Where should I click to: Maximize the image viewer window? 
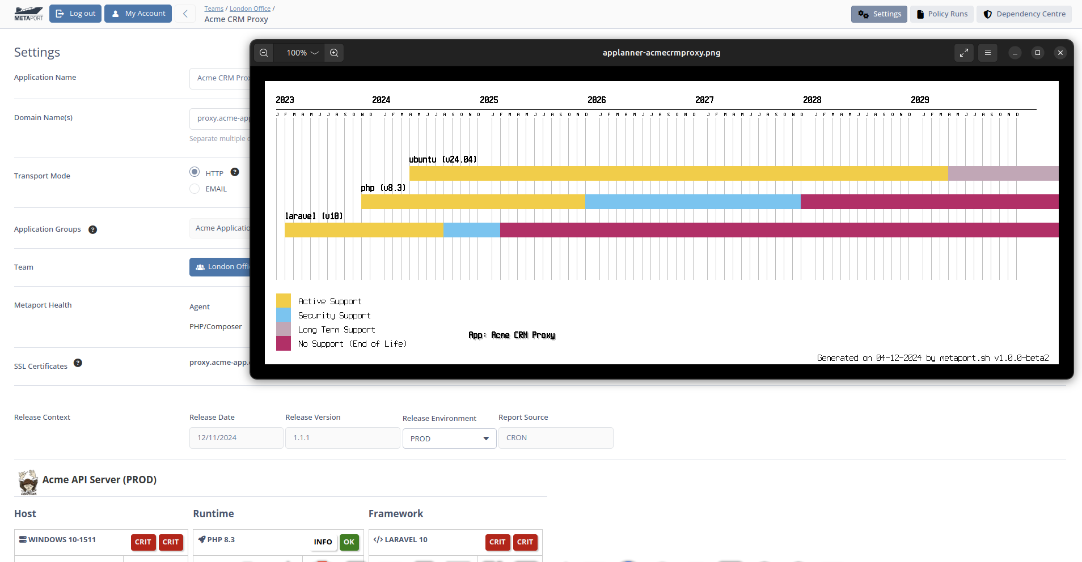[x=1038, y=53]
